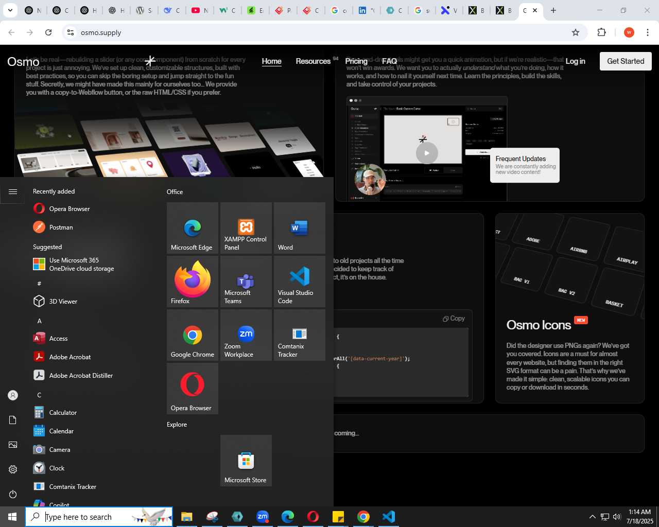This screenshot has height=527, width=659.
Task: Open a new browser tab
Action: click(553, 10)
